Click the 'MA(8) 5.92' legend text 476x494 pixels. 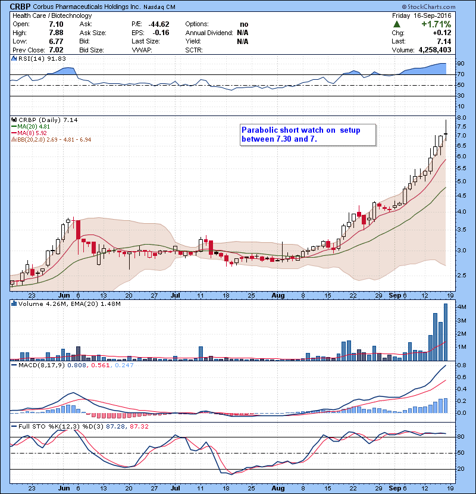click(32, 133)
